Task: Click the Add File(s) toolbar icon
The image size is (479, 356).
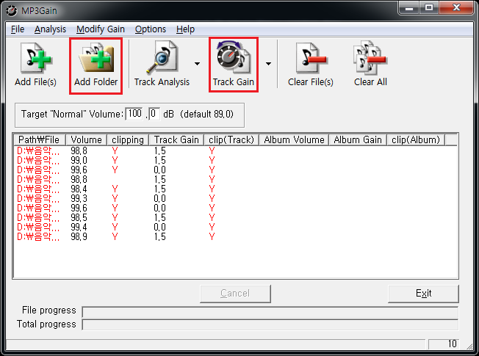Action: click(x=36, y=65)
